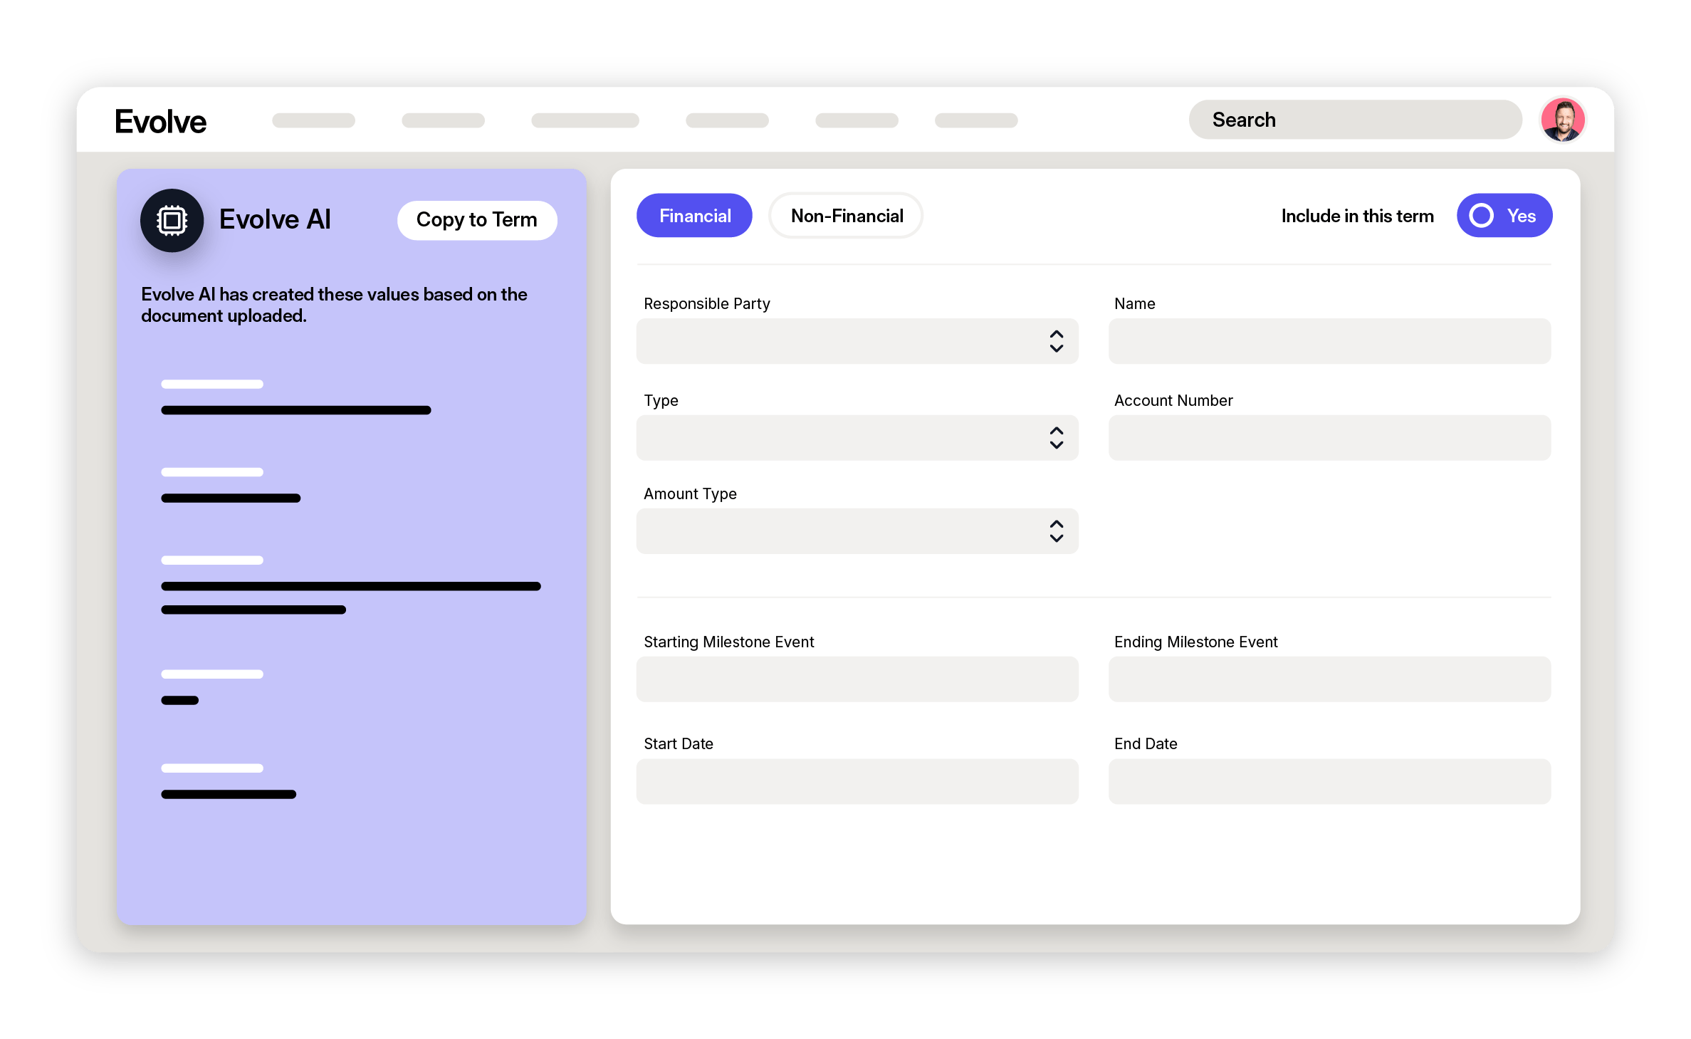Click the Amount Type stepper chevrons
This screenshot has height=1039, width=1691.
pos(1057,531)
